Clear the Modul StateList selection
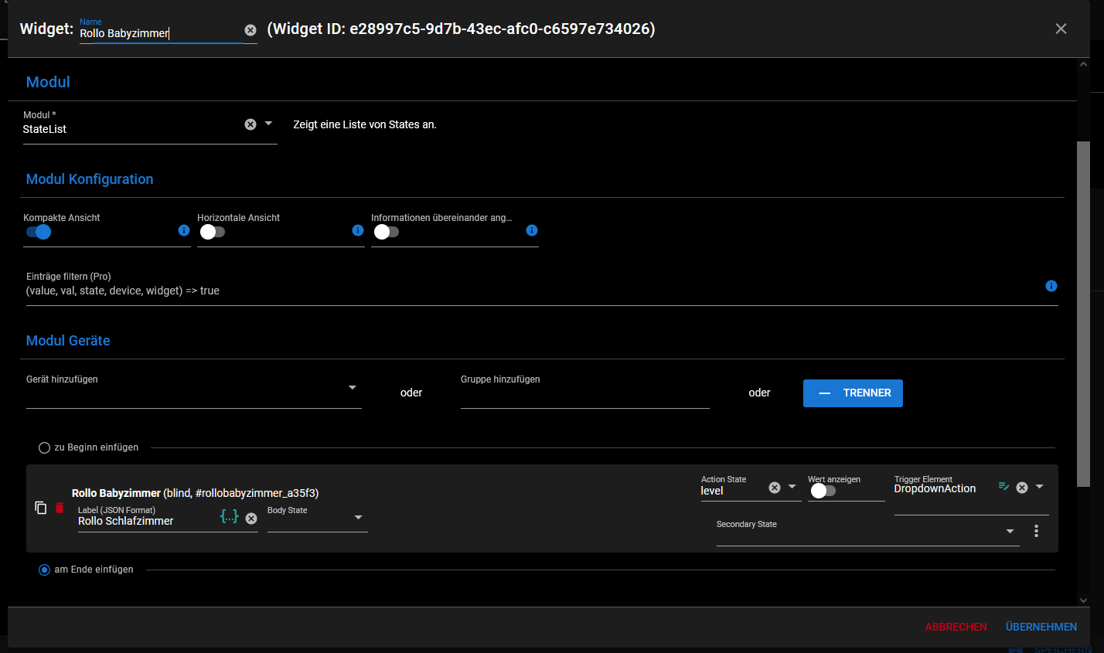The height and width of the screenshot is (653, 1104). tap(250, 124)
